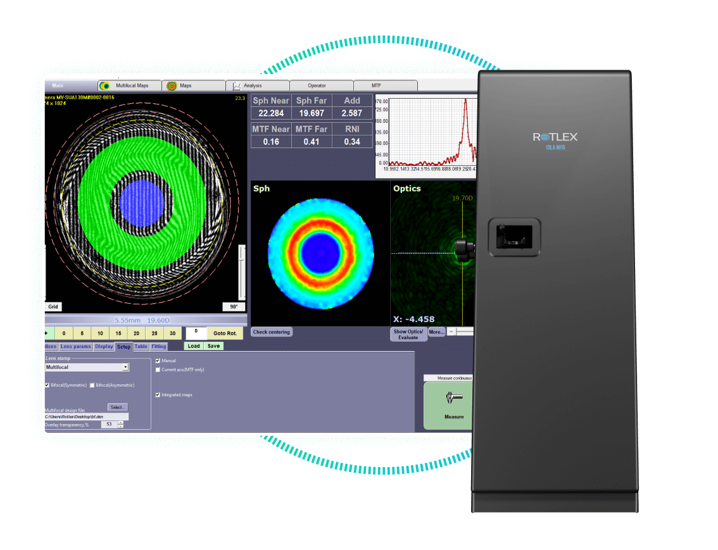The width and height of the screenshot is (718, 550).
Task: Check the Bifocal(Asymmetric) option
Action: coord(92,385)
